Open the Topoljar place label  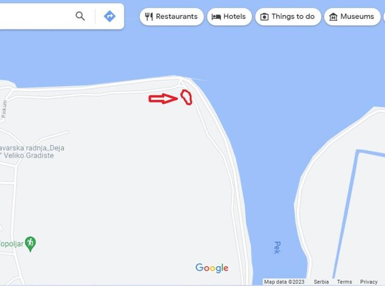(x=11, y=244)
